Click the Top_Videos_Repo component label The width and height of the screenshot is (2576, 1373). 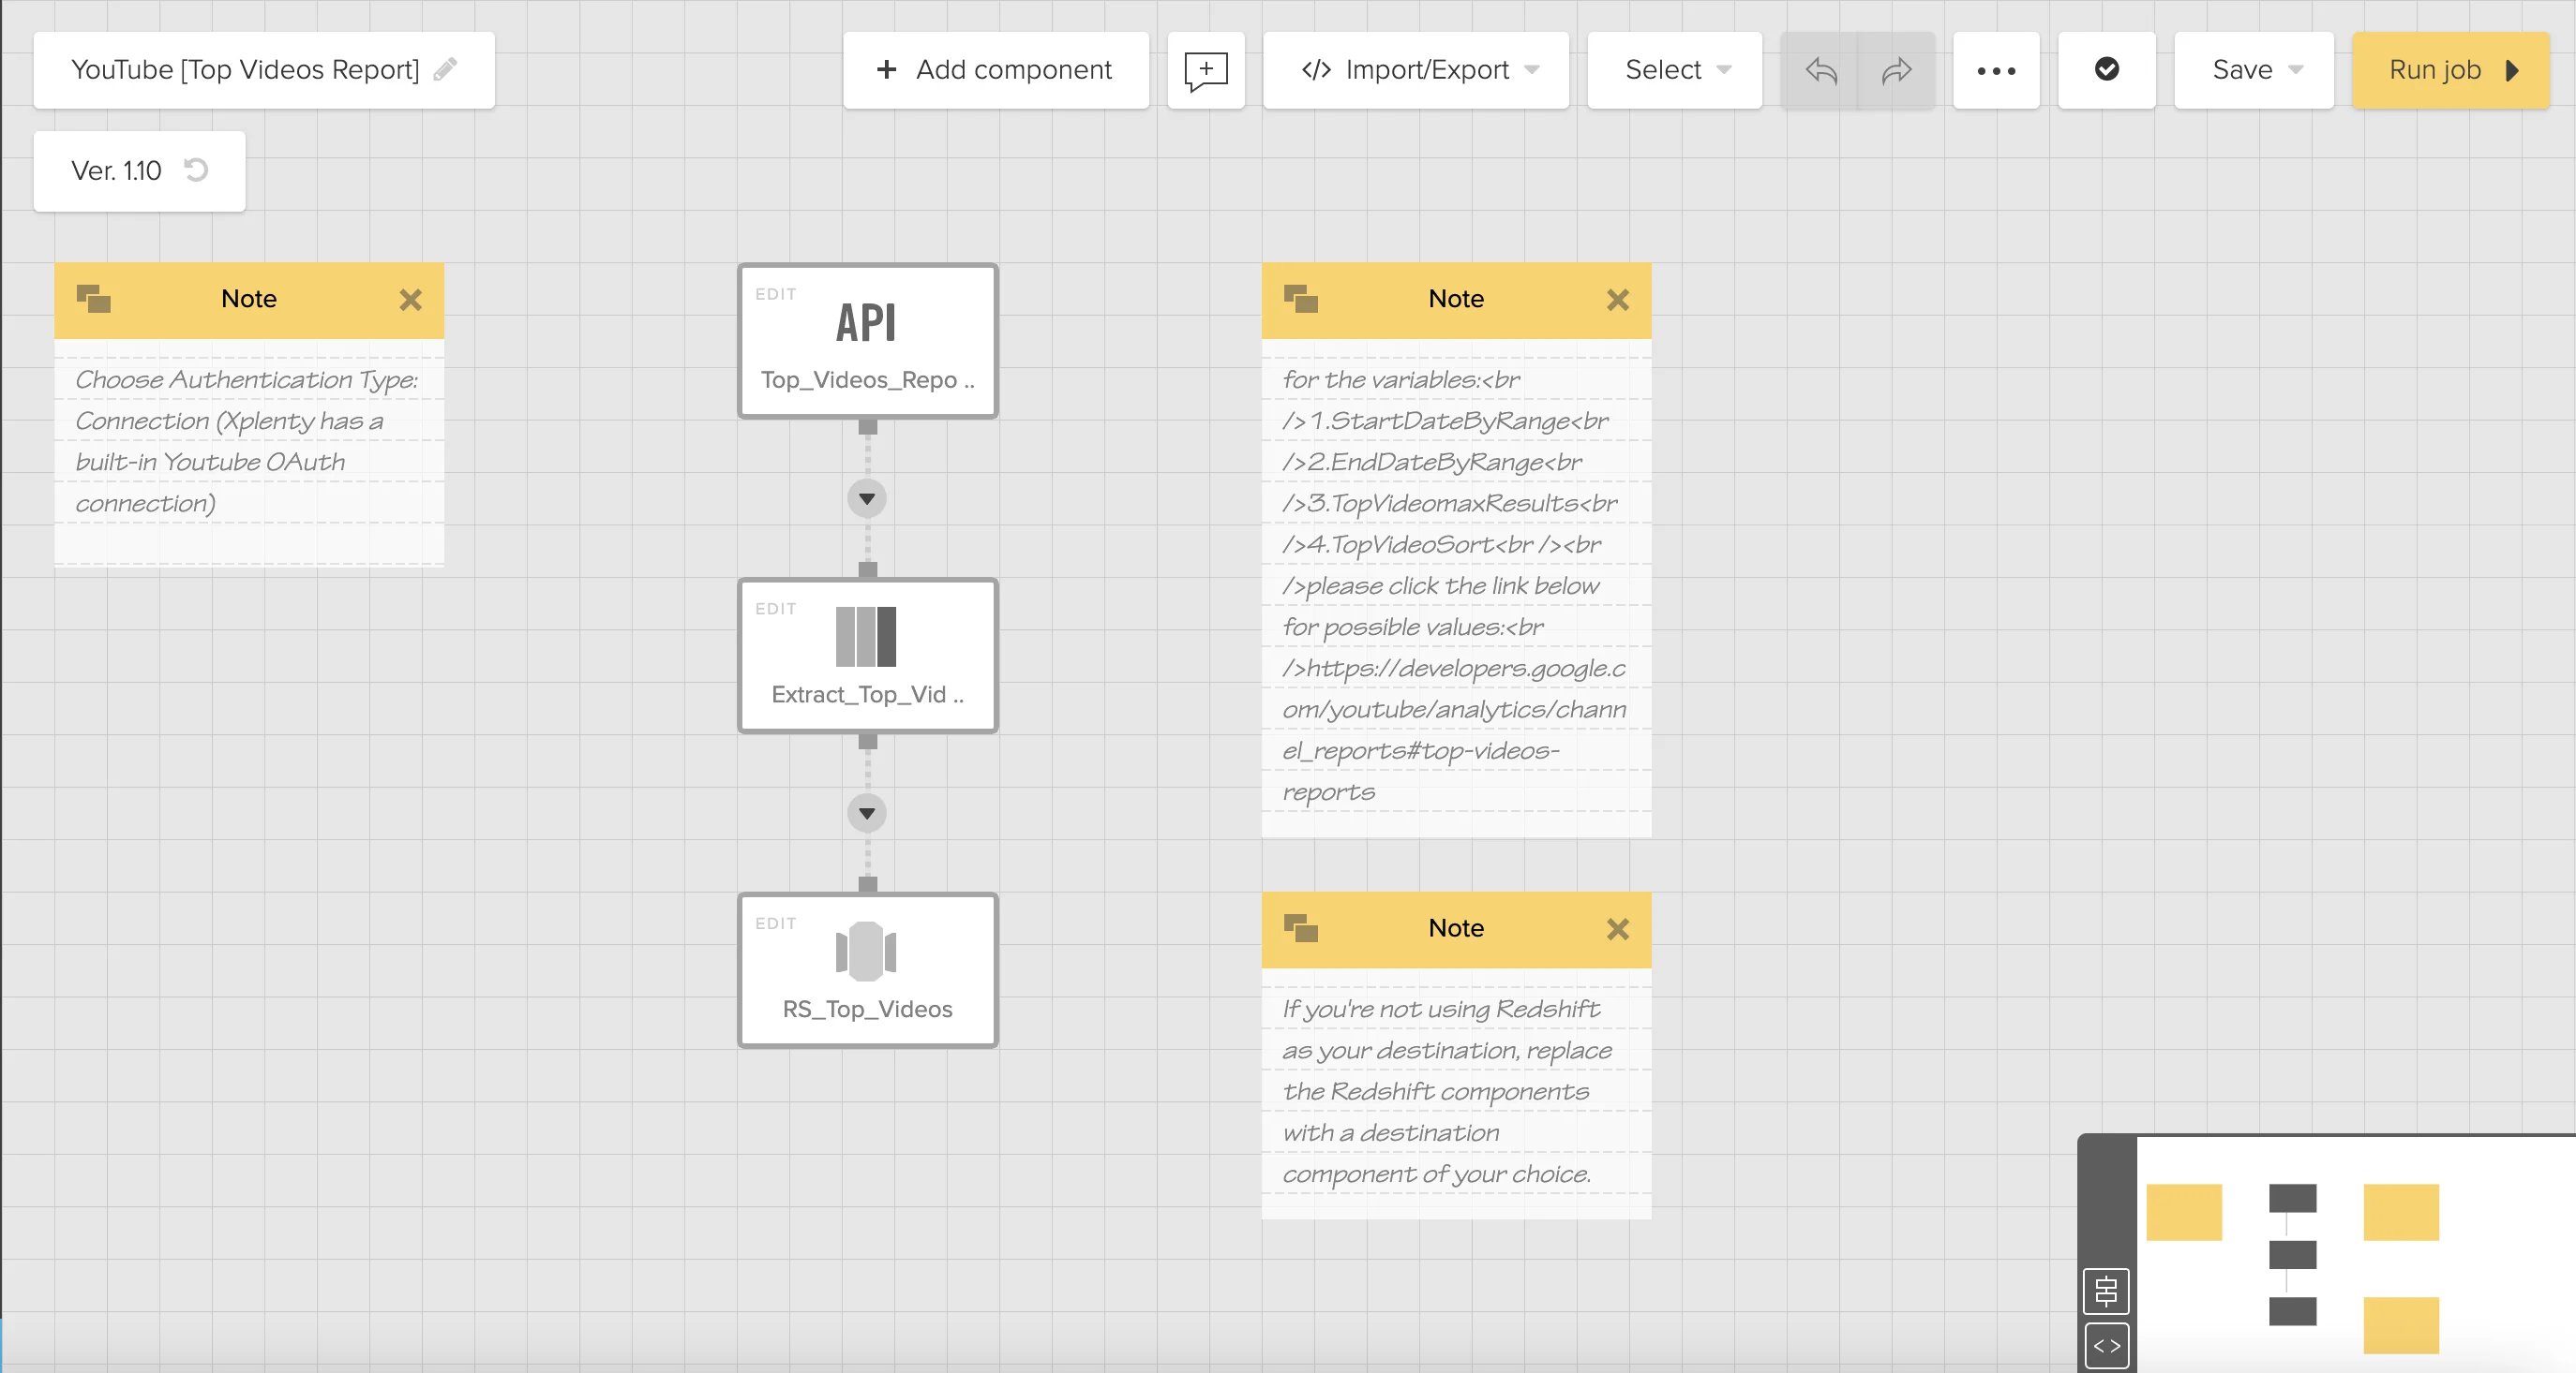click(x=867, y=379)
